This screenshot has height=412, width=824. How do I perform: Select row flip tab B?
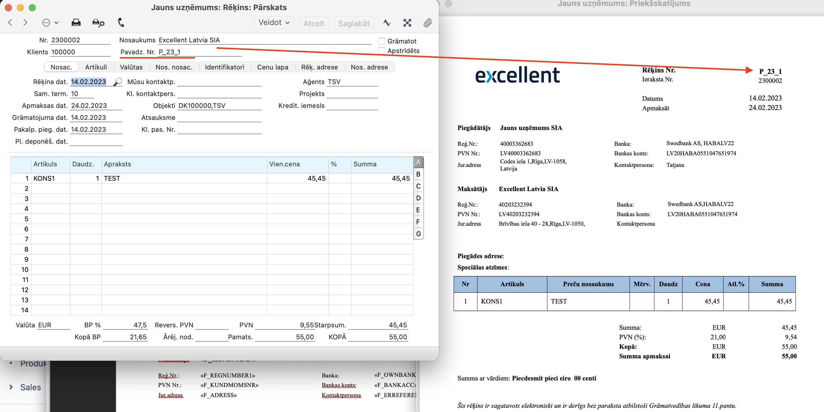click(418, 174)
